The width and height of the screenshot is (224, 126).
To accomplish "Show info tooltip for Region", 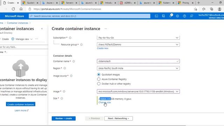I will click(x=64, y=68).
